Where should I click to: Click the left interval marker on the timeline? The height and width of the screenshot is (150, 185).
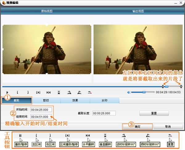click(163, 87)
